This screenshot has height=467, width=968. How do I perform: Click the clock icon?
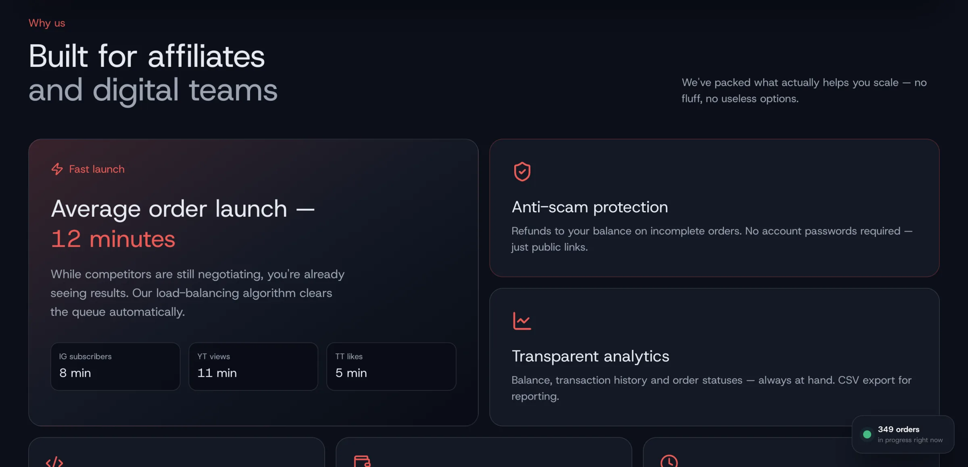point(669,461)
